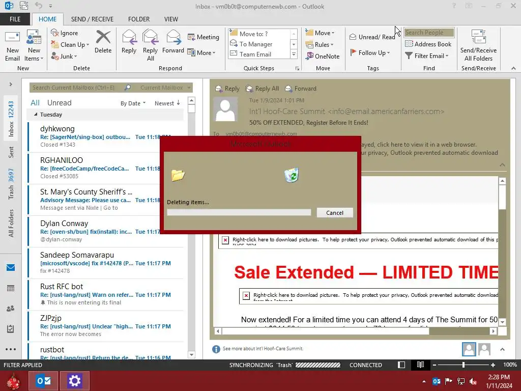Image resolution: width=521 pixels, height=391 pixels.
Task: Click the zoom in plus button
Action: tap(493, 365)
